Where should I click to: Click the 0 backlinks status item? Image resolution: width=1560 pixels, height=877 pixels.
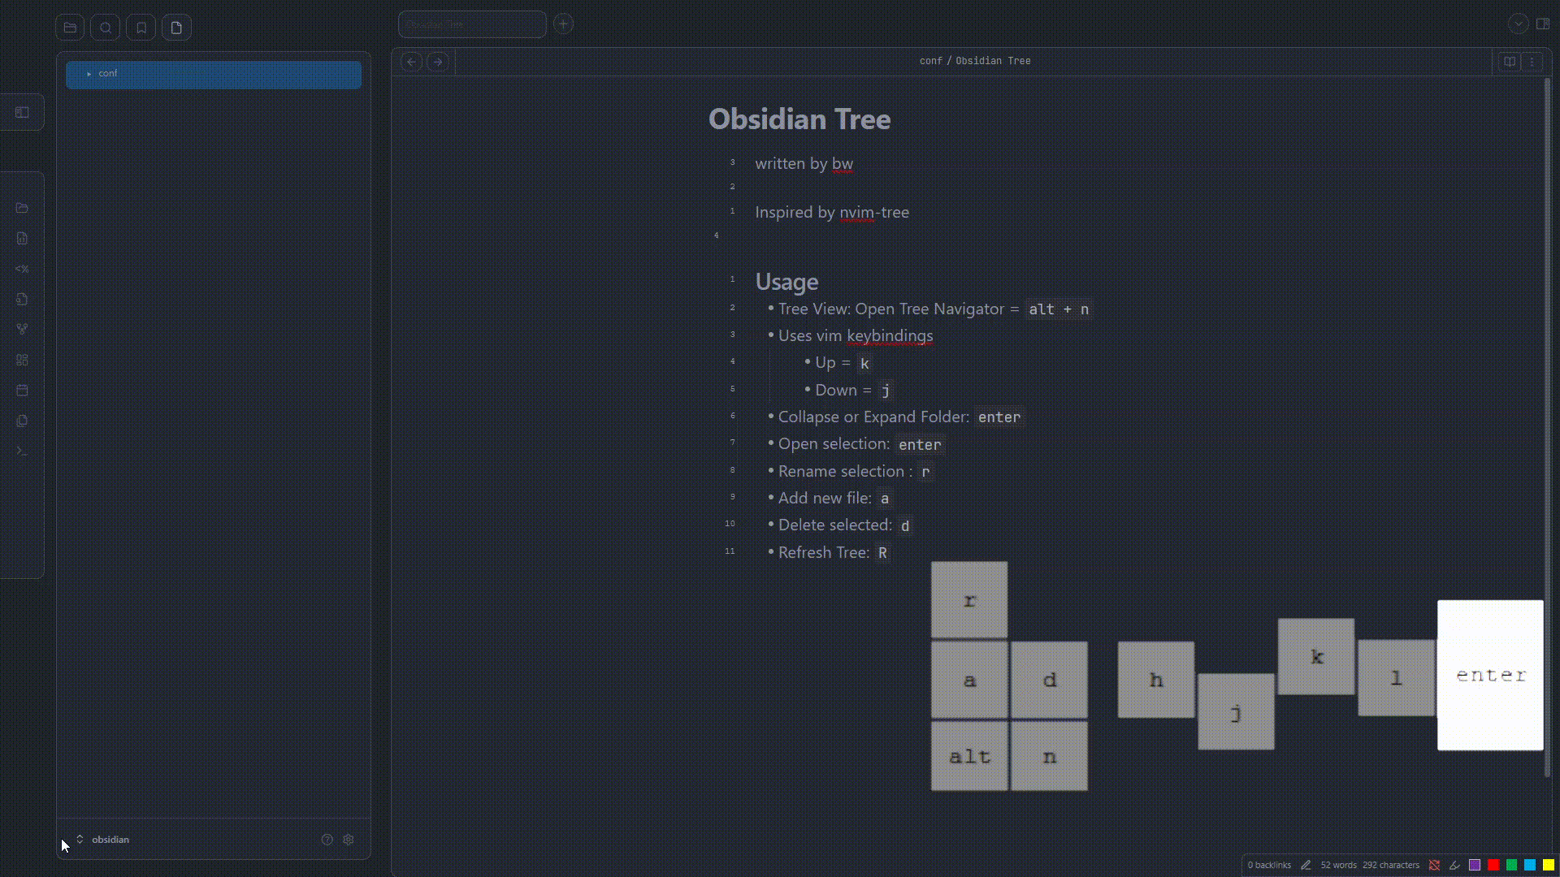coord(1269,865)
